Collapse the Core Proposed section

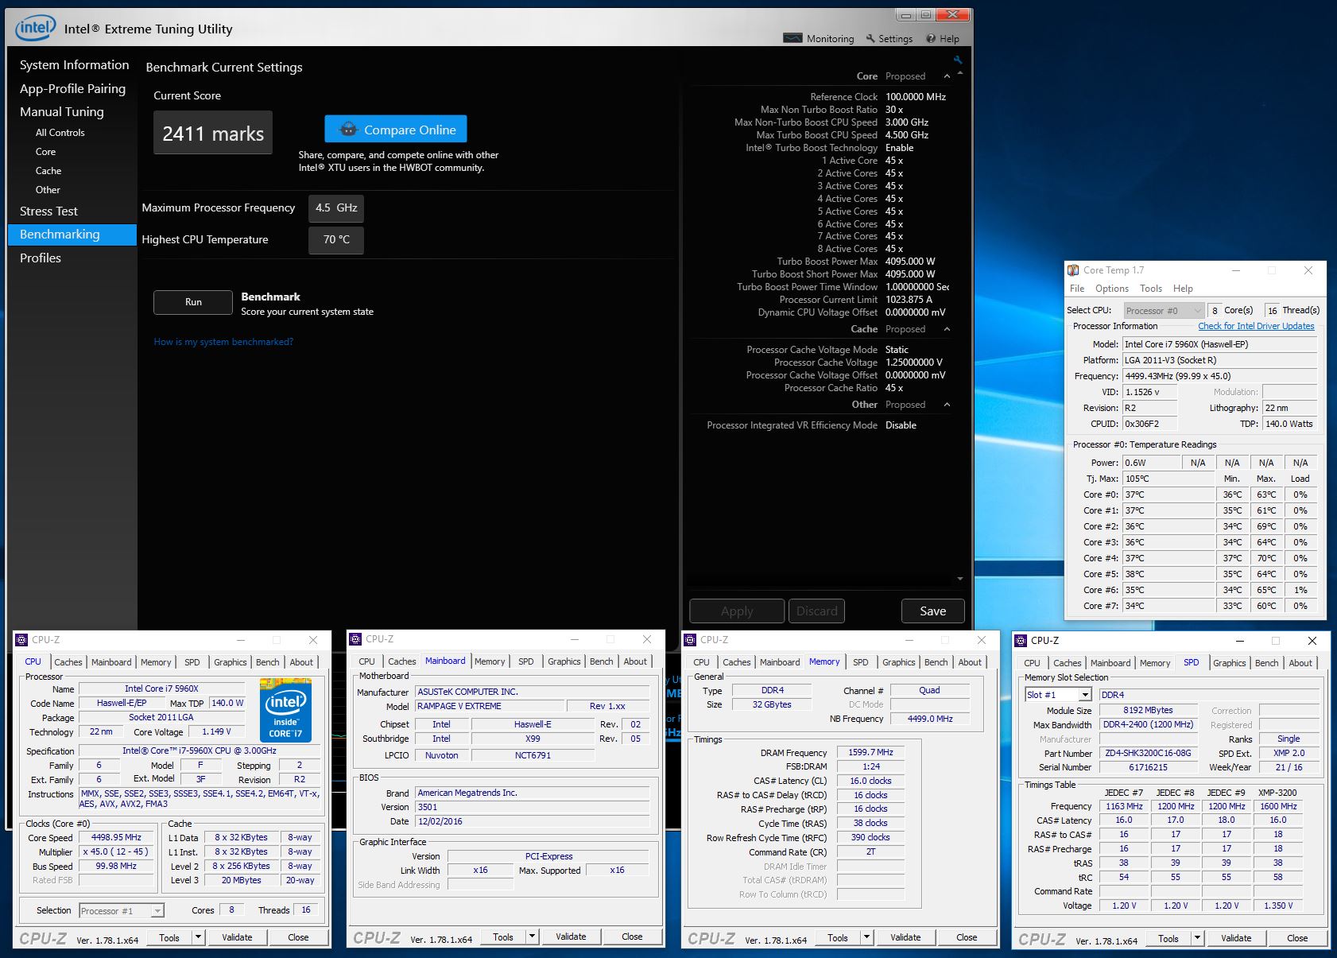(x=947, y=76)
